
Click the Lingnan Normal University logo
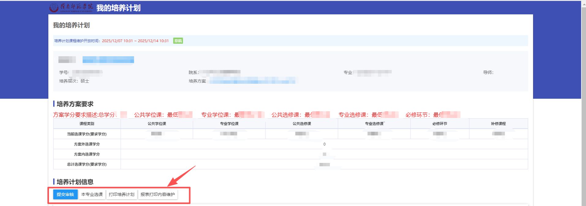tap(71, 8)
